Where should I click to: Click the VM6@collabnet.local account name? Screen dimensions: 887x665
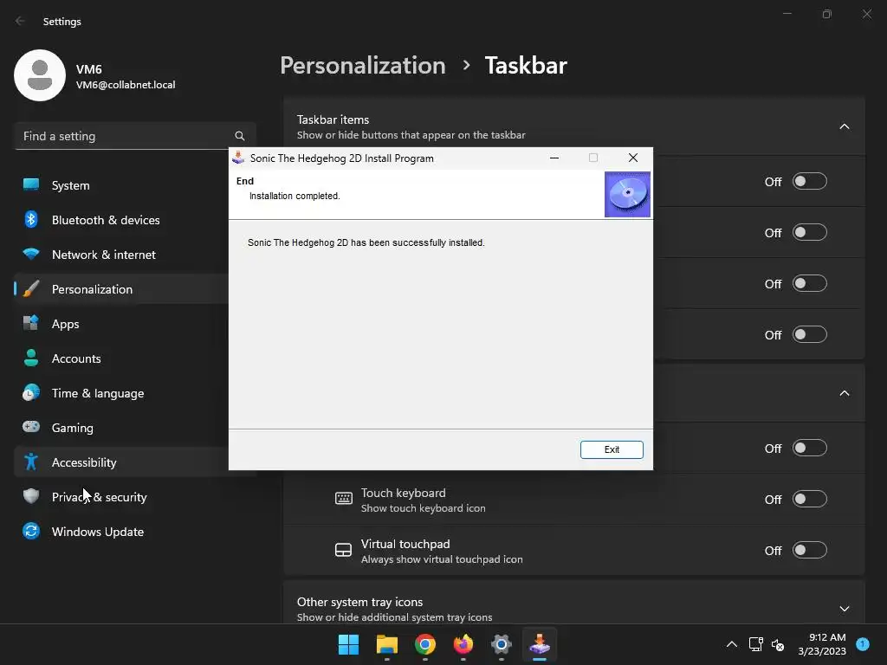[x=126, y=85]
